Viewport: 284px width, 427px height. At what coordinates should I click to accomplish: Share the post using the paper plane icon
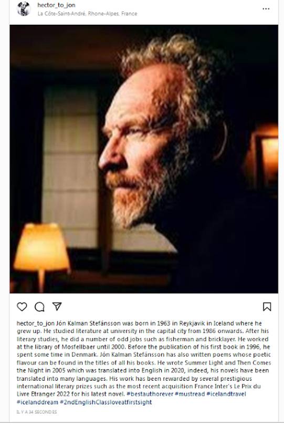coord(57,306)
